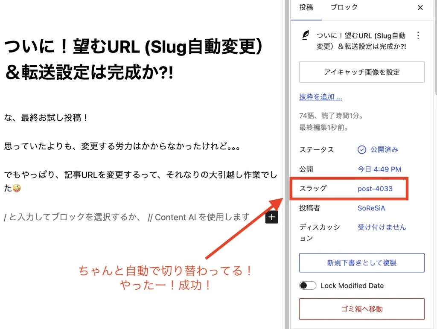
Task: Open the publish date 今日 4:49 PM
Action: (x=379, y=169)
